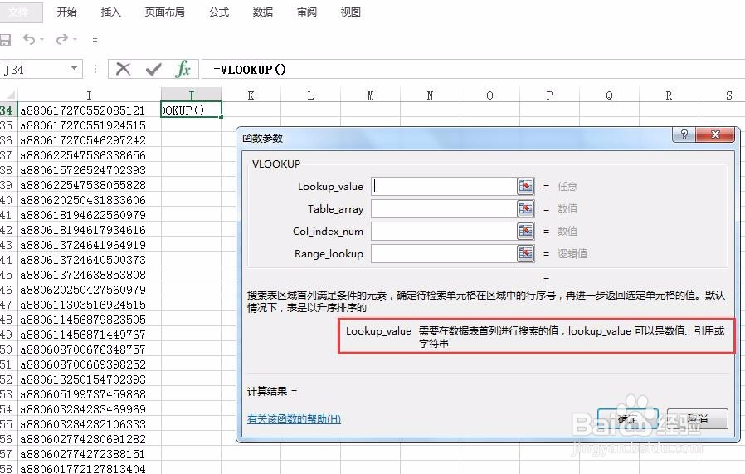The height and width of the screenshot is (474, 745).
Task: Click active cell J34 showing OKUP()
Action: coord(191,110)
